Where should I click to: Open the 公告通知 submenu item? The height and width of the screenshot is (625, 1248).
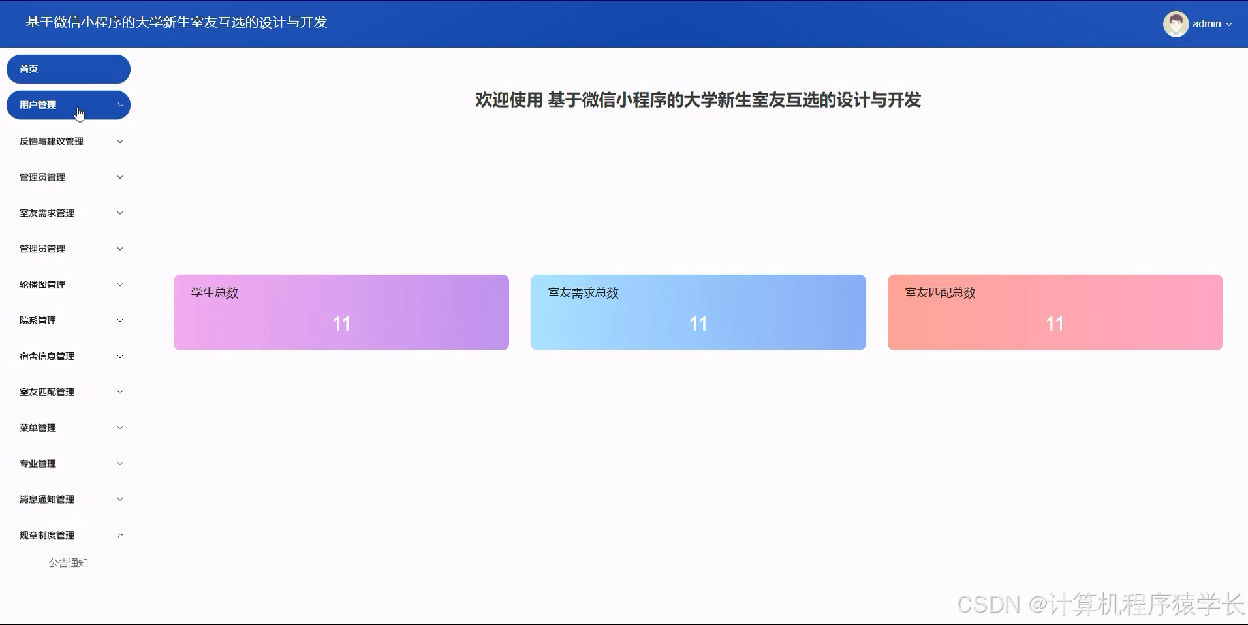point(69,563)
